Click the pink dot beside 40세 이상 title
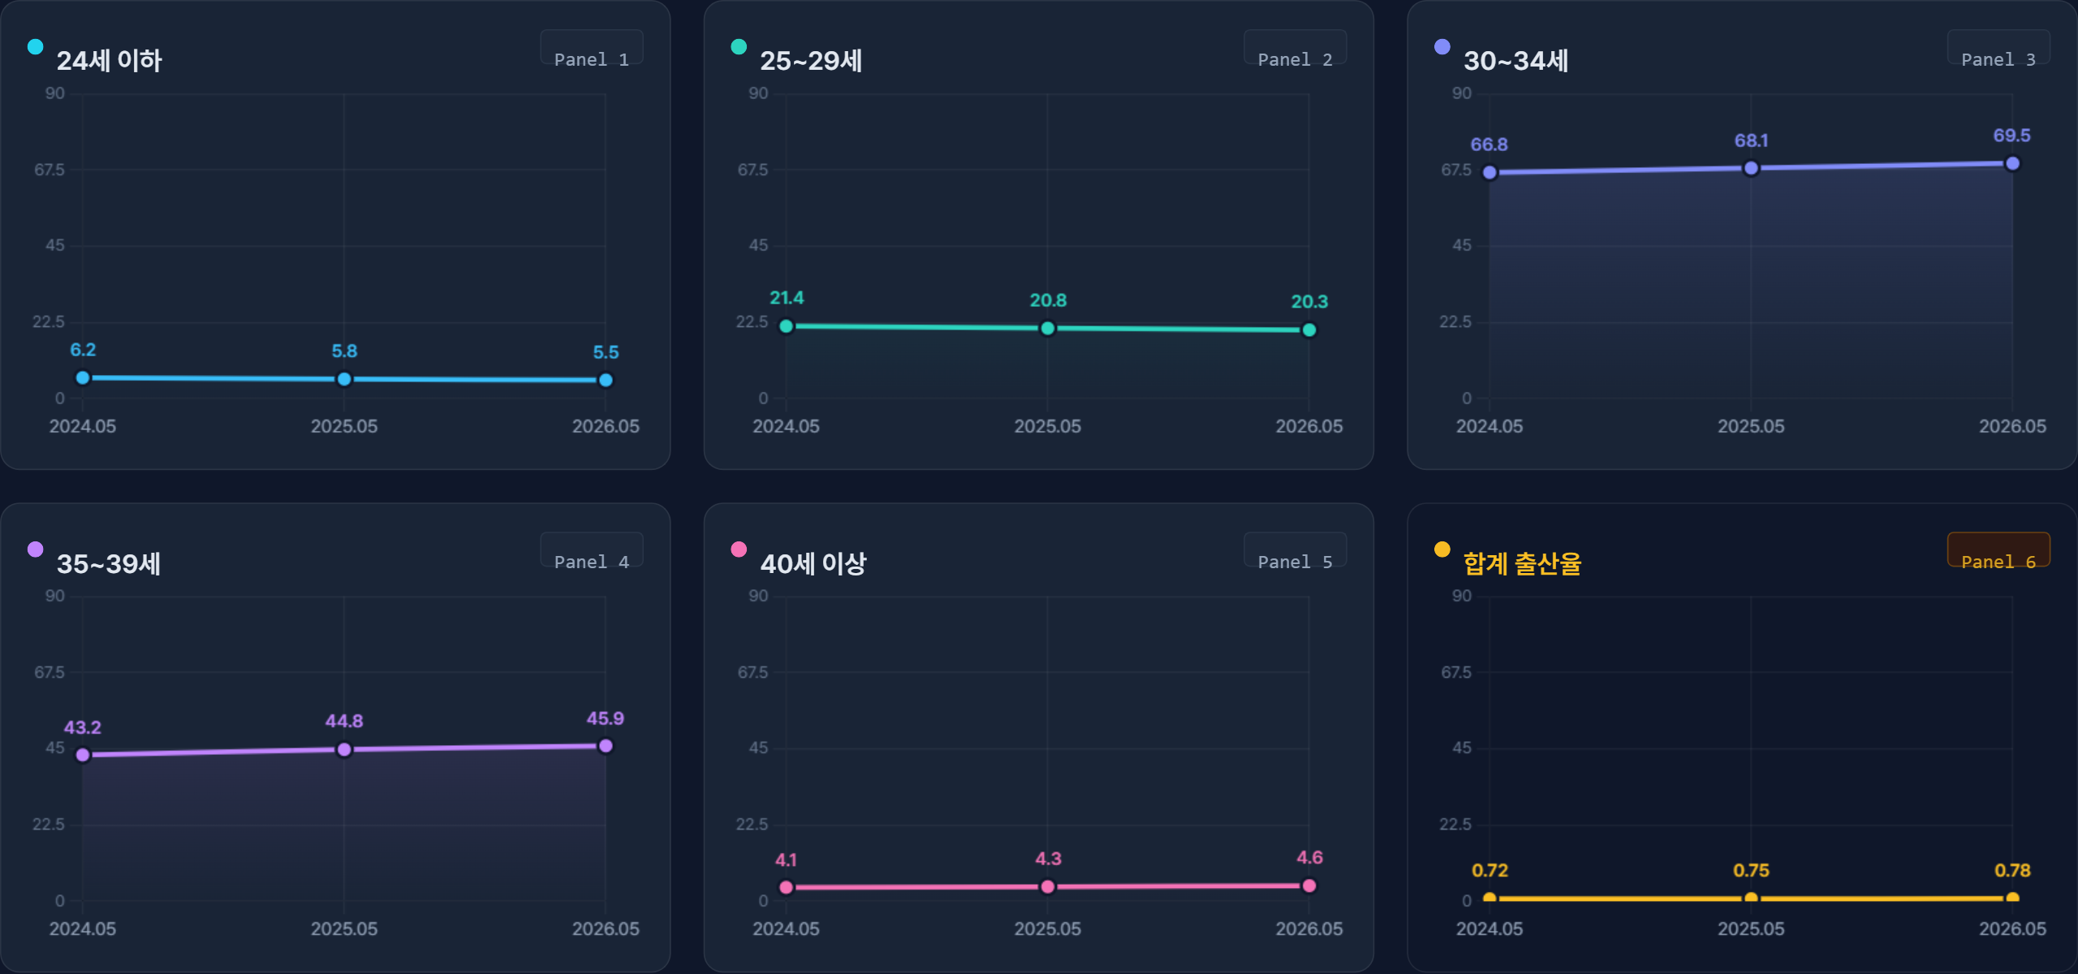Screen dimensions: 2078x974 (x=739, y=549)
